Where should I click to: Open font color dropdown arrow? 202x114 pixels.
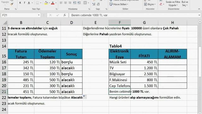coord(56,3)
